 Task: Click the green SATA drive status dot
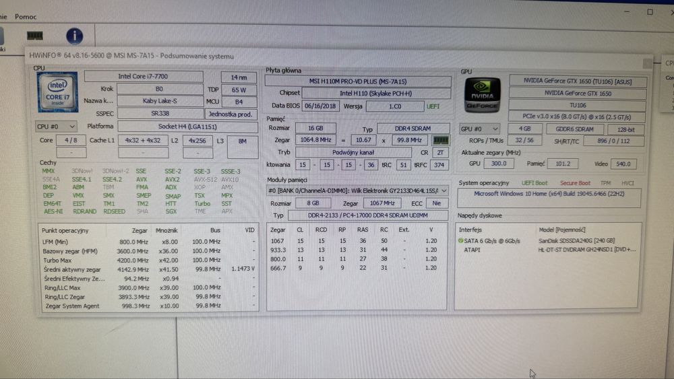pyautogui.click(x=461, y=241)
